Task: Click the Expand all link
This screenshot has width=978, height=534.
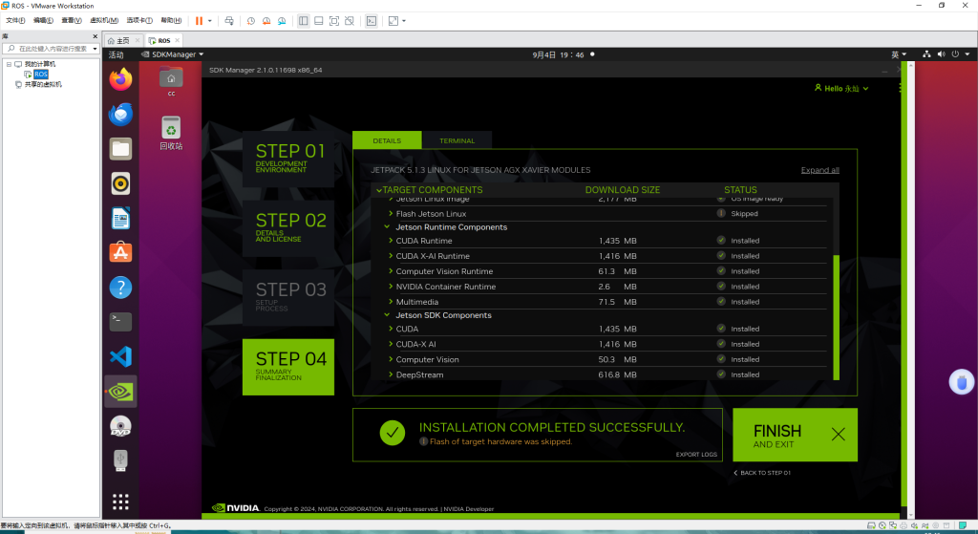Action: coord(819,170)
